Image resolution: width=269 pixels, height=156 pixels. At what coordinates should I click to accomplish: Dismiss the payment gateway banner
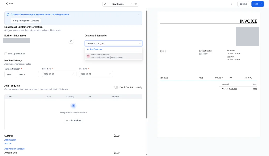coord(139,14)
